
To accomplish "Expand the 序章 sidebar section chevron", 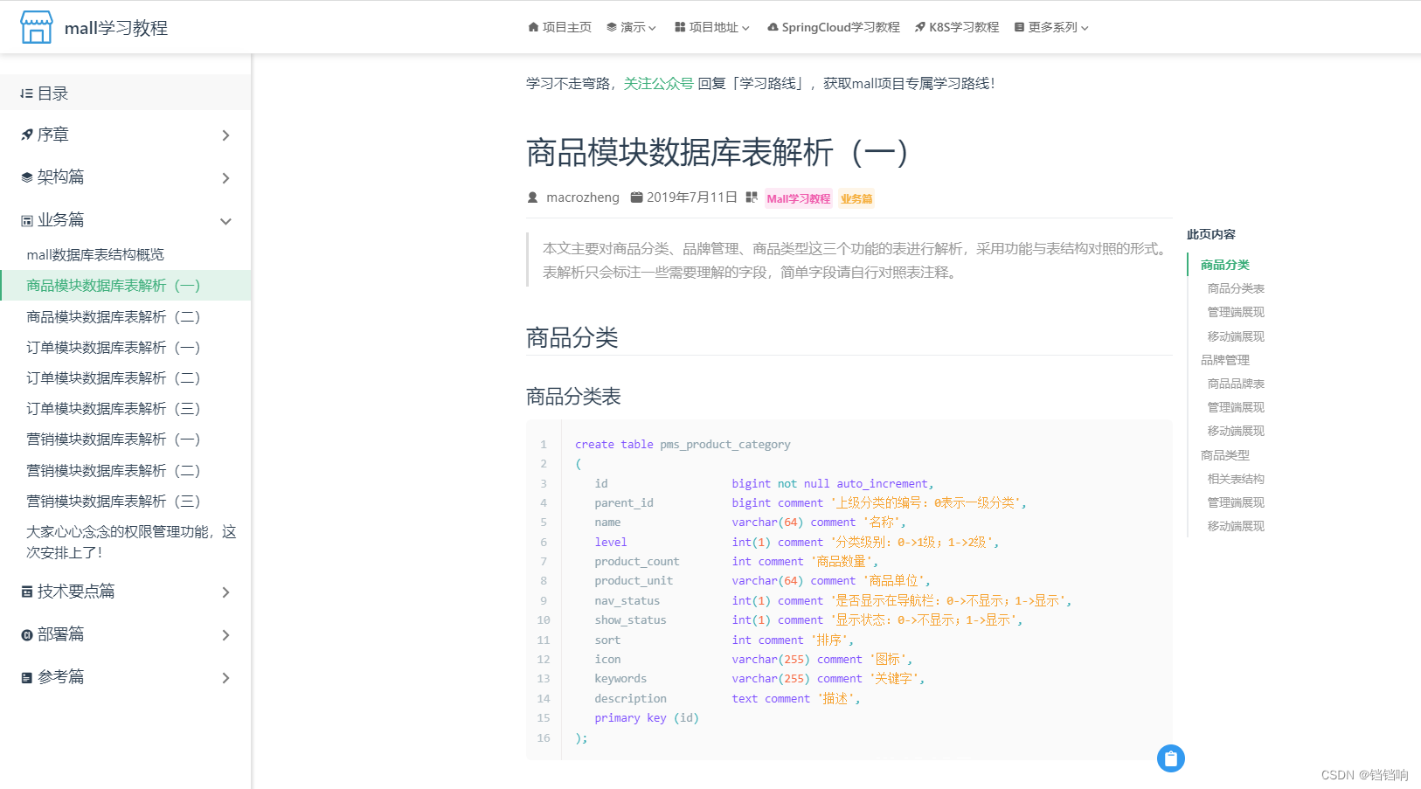I will [x=225, y=135].
